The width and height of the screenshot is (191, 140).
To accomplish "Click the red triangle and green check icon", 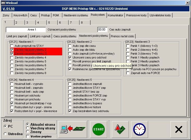I will [x=120, y=129].
